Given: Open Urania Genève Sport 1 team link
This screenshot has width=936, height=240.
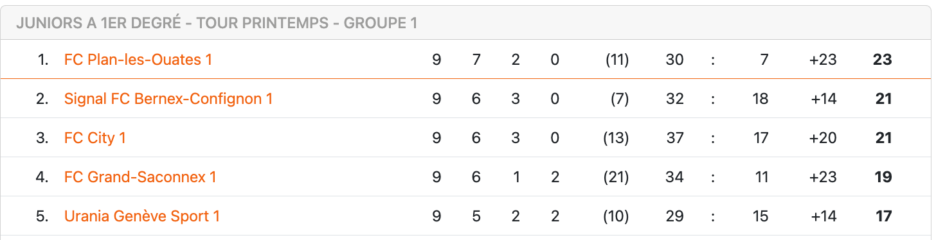Looking at the screenshot, I should click(142, 216).
